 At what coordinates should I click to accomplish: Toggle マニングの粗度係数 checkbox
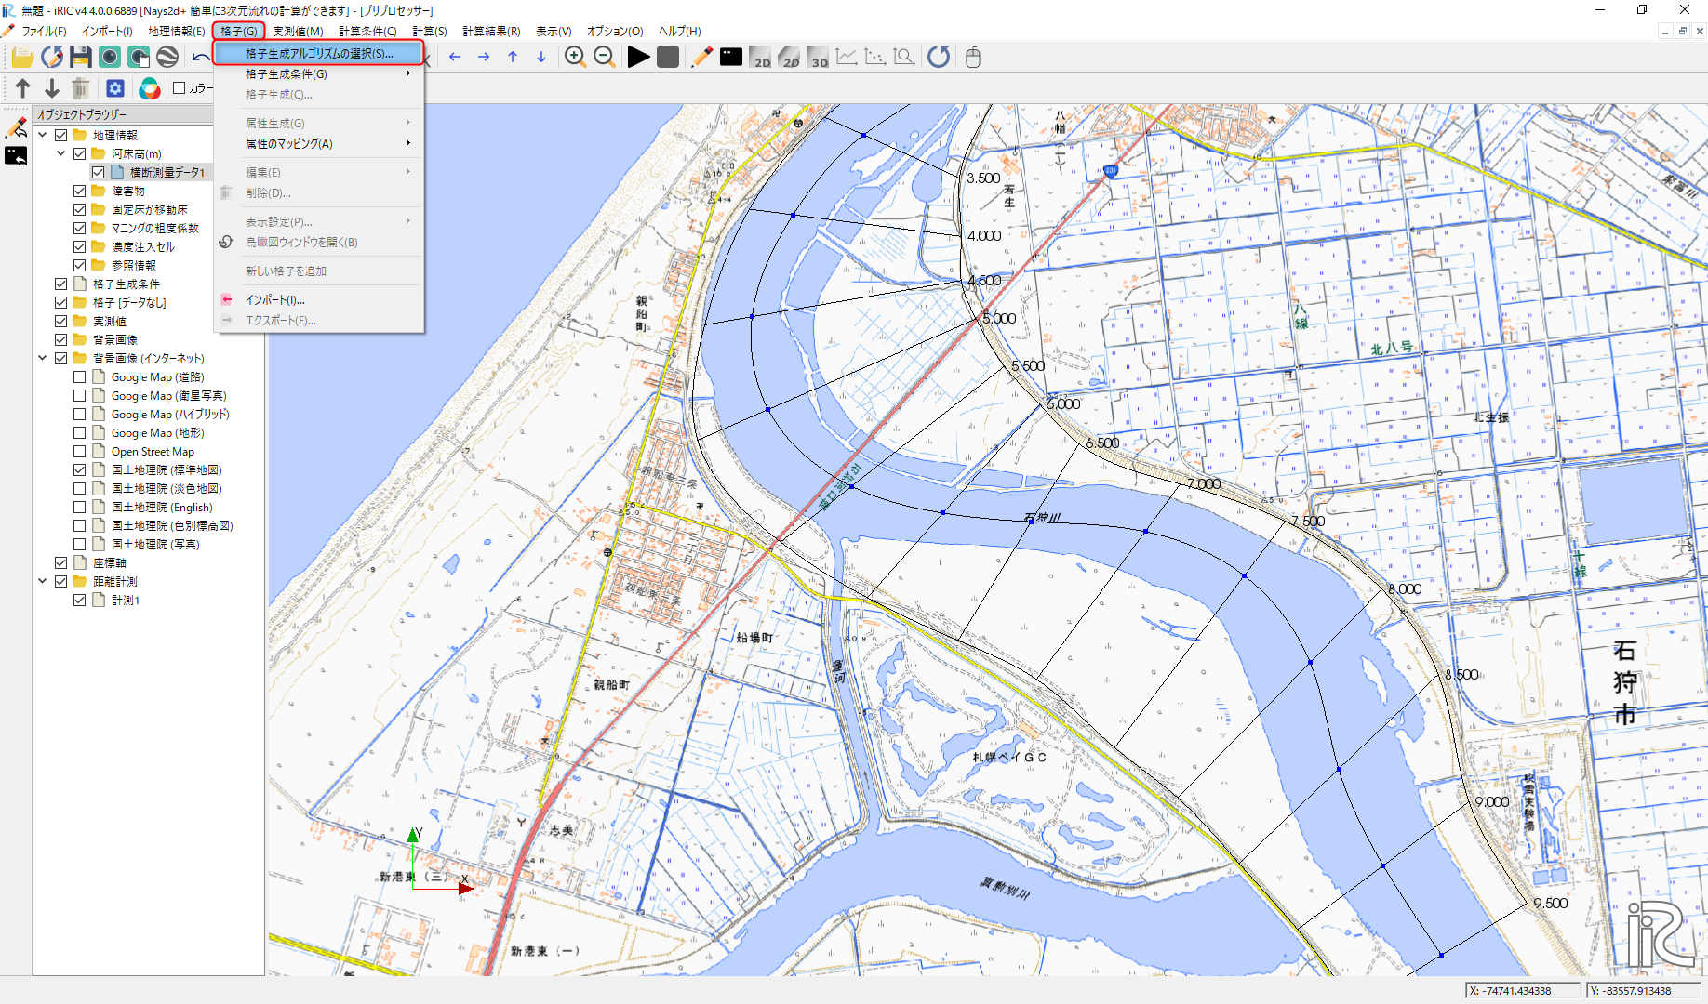80,228
